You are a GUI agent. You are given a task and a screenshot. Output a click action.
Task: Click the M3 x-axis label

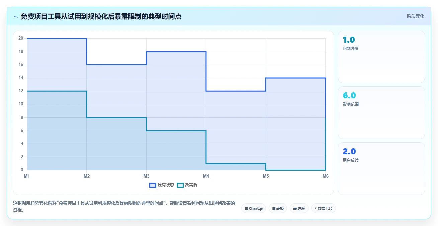[146, 176]
